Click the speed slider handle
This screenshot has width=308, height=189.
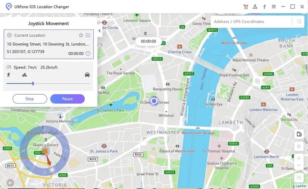(x=33, y=84)
